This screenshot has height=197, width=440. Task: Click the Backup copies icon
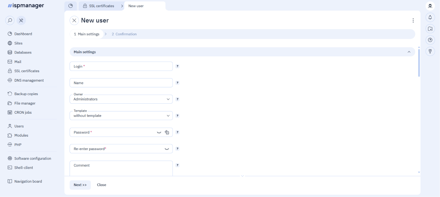pos(10,94)
